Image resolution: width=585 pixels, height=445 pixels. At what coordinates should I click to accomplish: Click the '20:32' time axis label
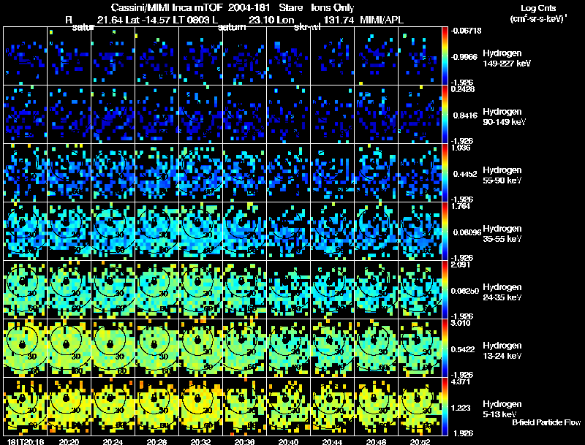click(x=200, y=441)
